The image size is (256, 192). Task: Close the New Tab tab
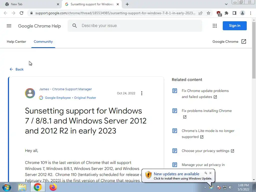click(x=58, y=4)
